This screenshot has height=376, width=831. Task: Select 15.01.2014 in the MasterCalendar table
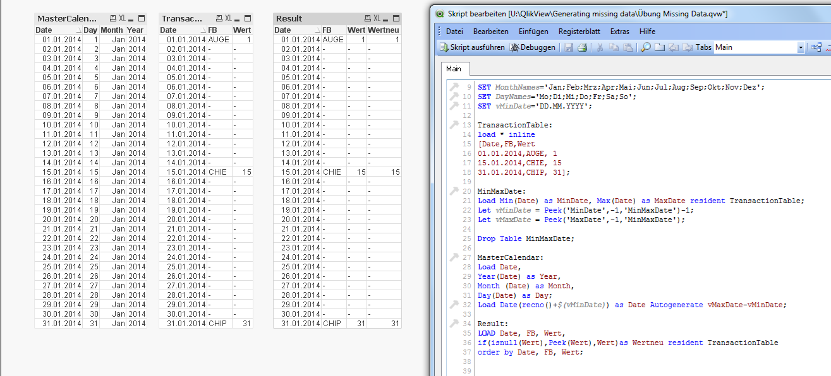pos(59,172)
